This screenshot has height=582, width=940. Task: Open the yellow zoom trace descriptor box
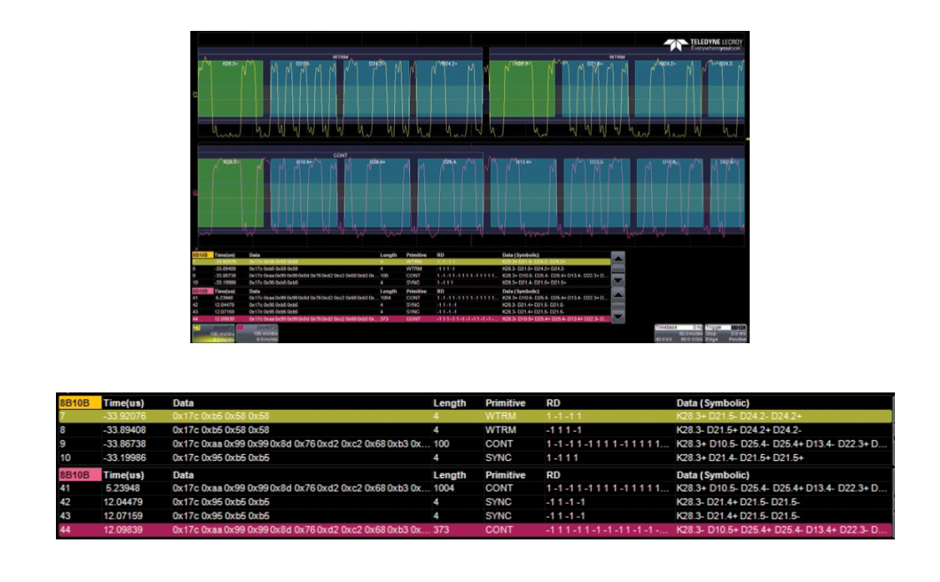tap(212, 334)
